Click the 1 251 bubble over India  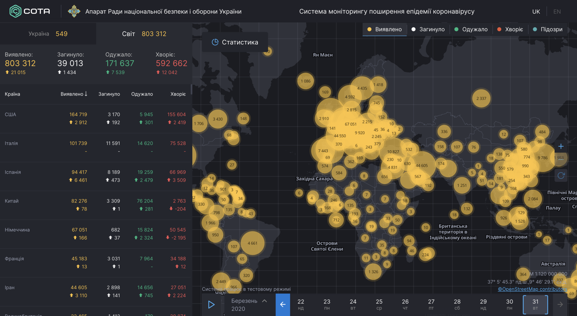click(462, 185)
